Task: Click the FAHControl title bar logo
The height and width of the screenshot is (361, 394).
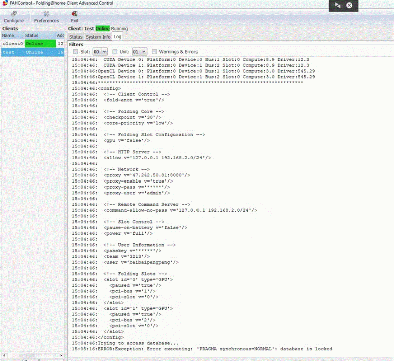Action: [5, 3]
